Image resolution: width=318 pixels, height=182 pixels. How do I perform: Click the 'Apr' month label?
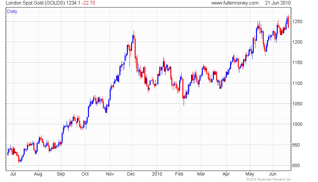click(x=226, y=174)
